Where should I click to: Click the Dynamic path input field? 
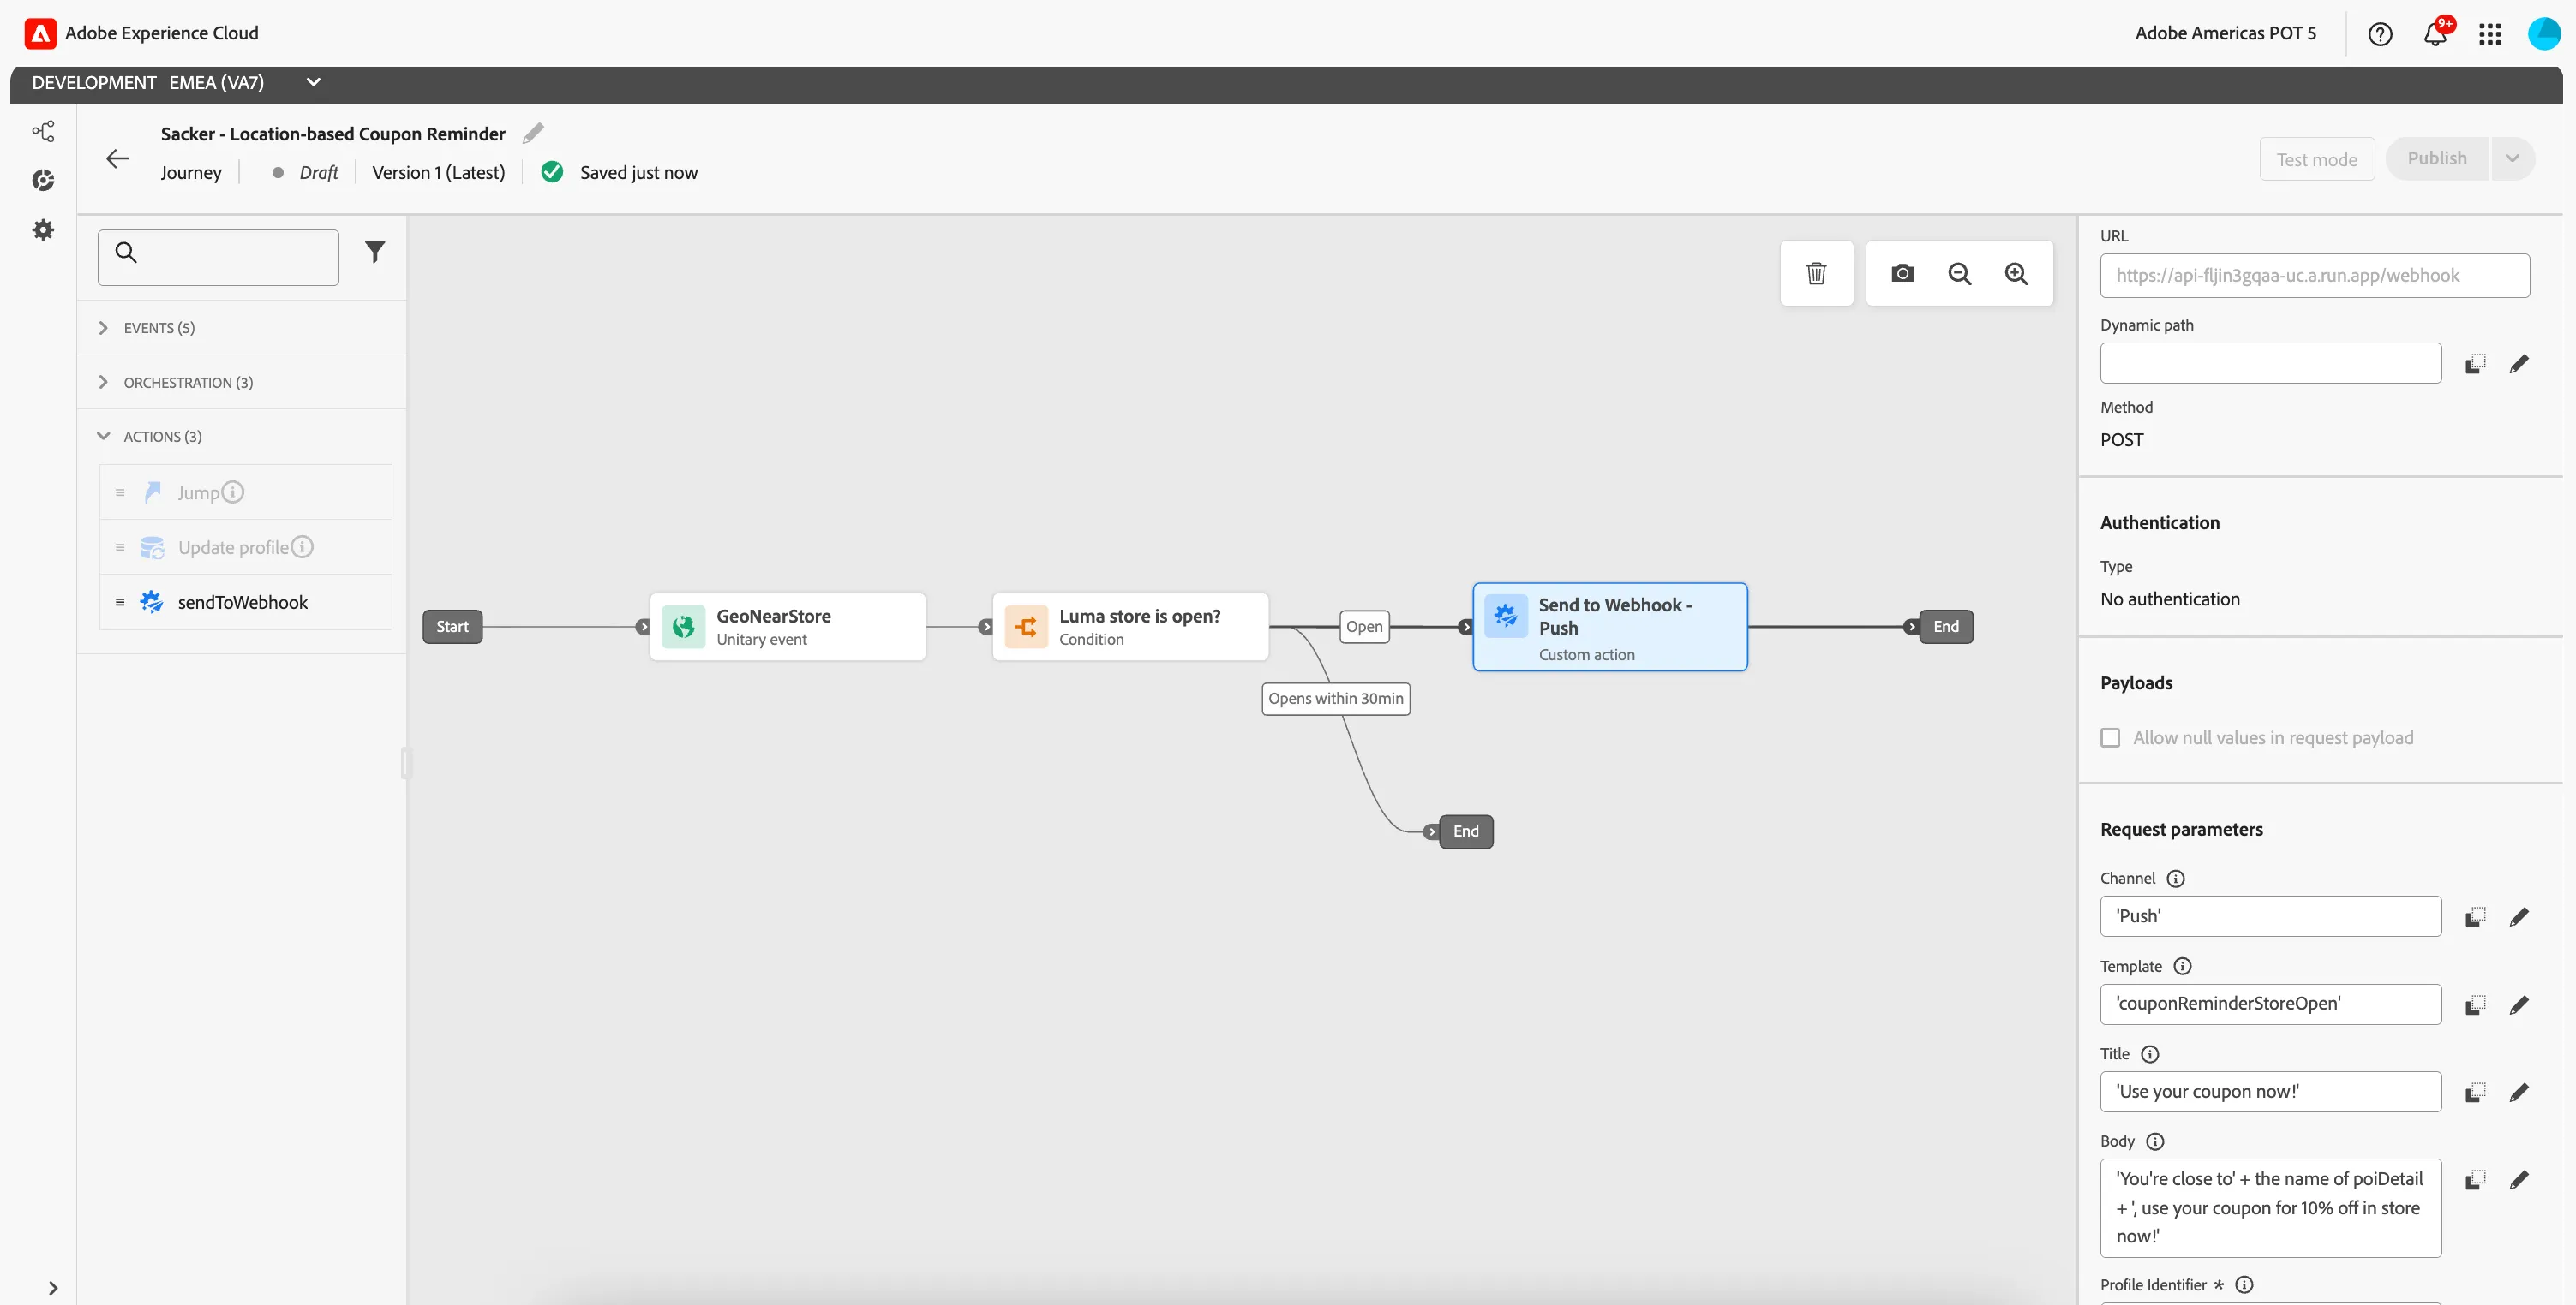[x=2270, y=364]
